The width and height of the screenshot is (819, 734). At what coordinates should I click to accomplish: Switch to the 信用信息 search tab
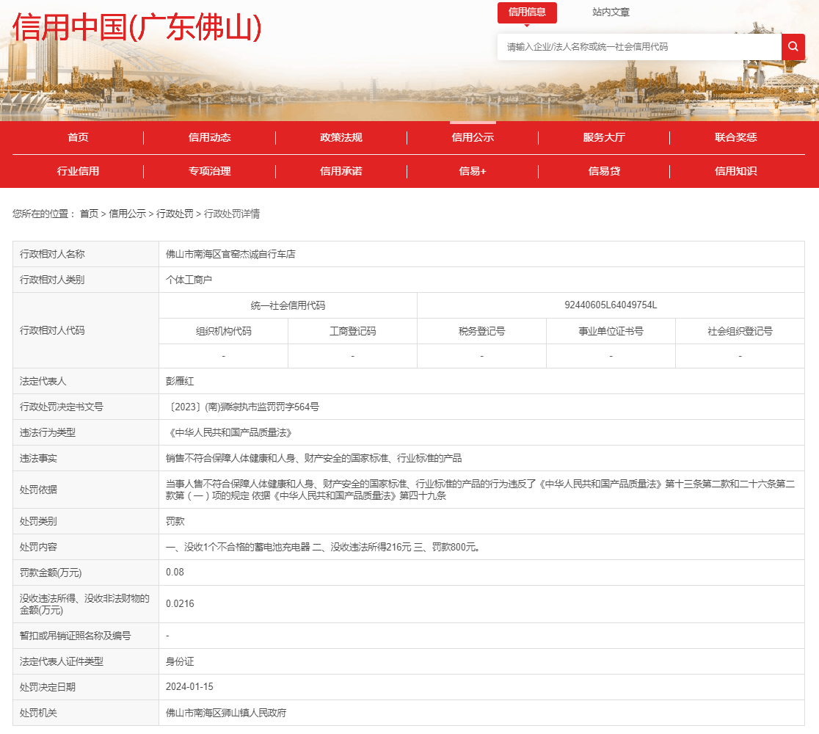526,12
